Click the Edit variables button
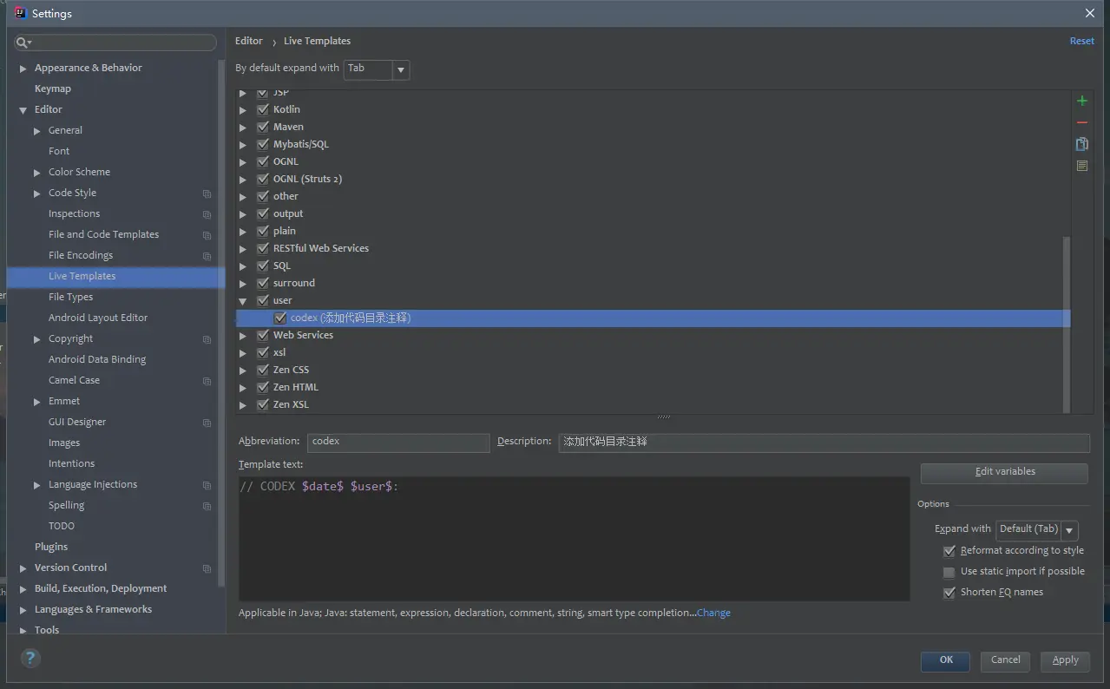The width and height of the screenshot is (1110, 689). tap(1003, 473)
